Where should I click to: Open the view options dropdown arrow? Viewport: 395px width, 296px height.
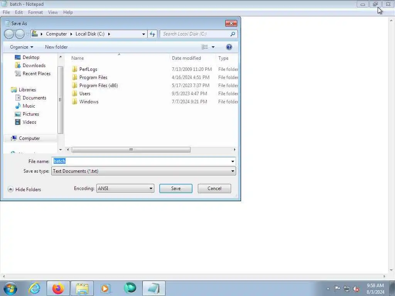pos(213,47)
